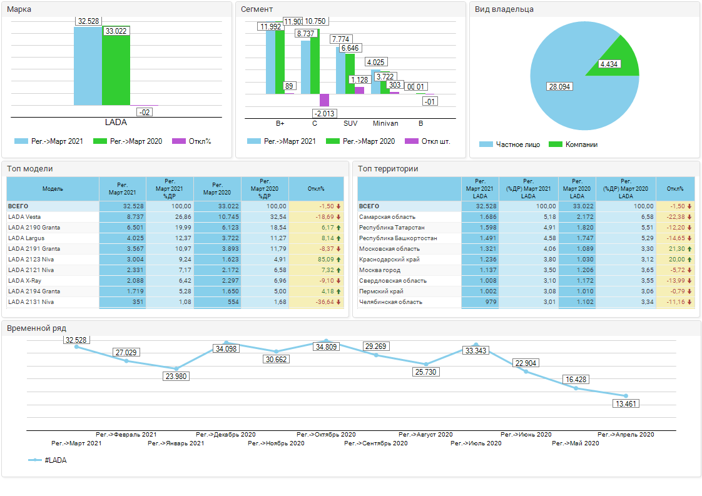
Task: Click the green up arrow for Московская область
Action: click(x=689, y=249)
